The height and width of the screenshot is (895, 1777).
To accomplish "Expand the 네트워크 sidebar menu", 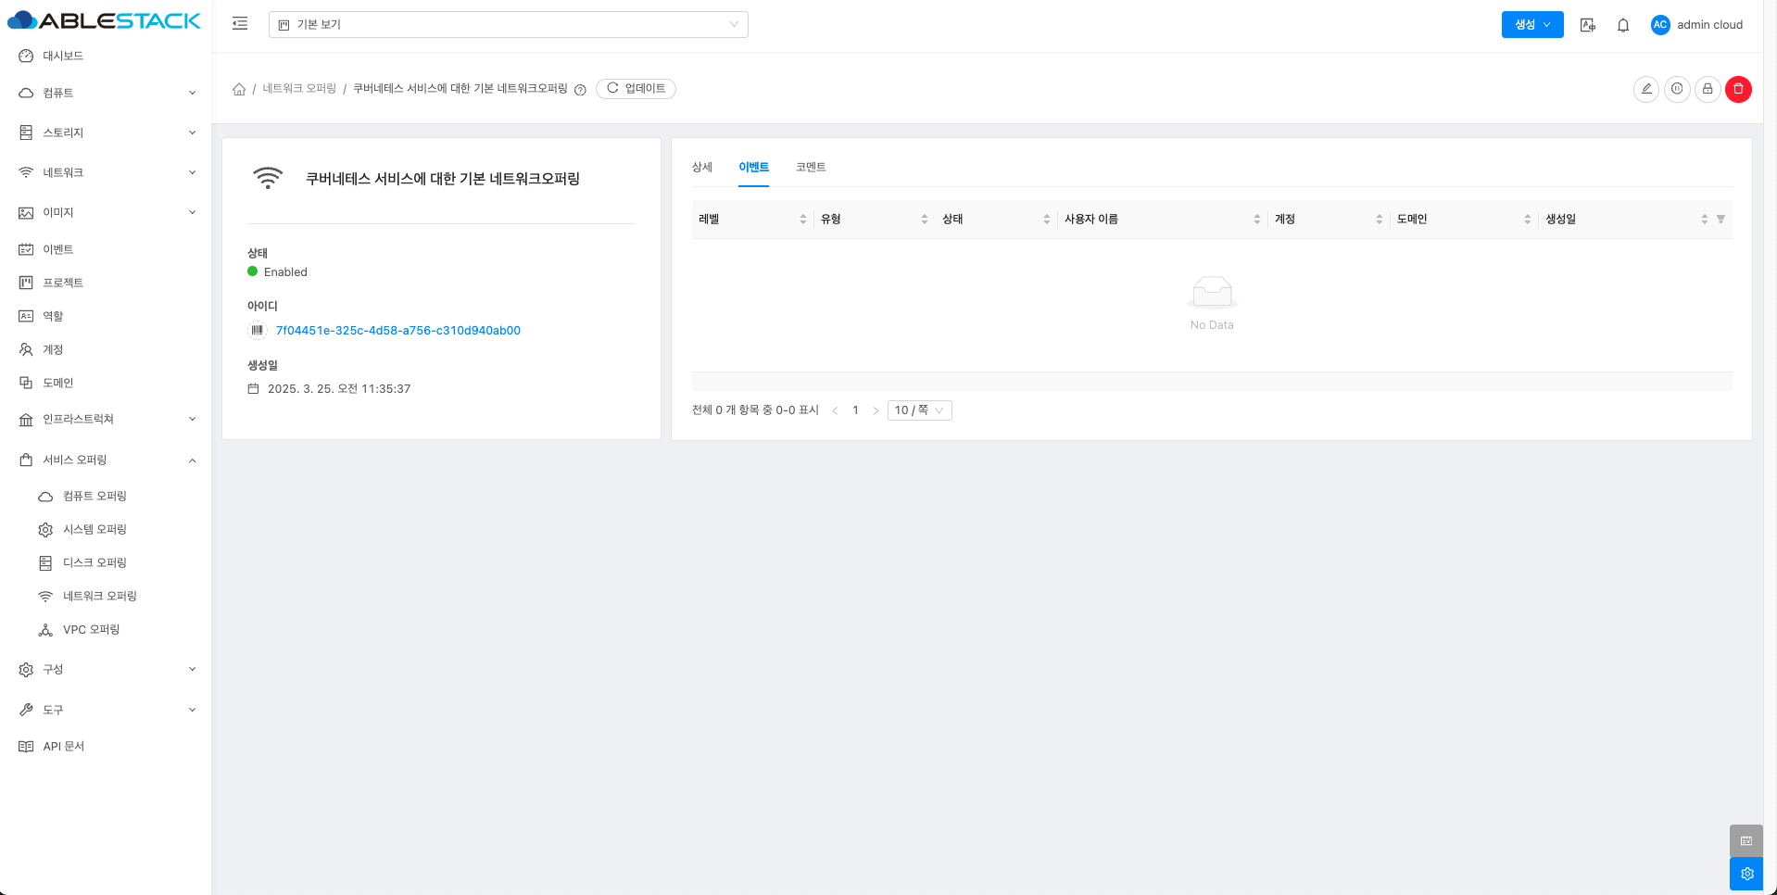I will (106, 172).
